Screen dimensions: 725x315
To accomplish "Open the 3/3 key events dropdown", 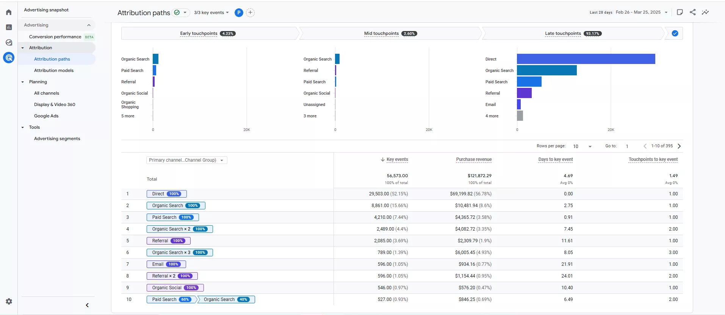I will [x=211, y=12].
